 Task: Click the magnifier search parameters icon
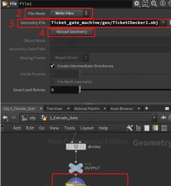[x=154, y=3]
